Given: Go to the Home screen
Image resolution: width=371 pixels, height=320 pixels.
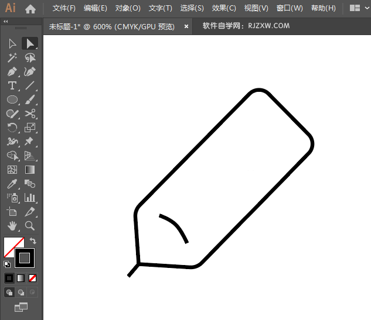Looking at the screenshot, I should (30, 9).
